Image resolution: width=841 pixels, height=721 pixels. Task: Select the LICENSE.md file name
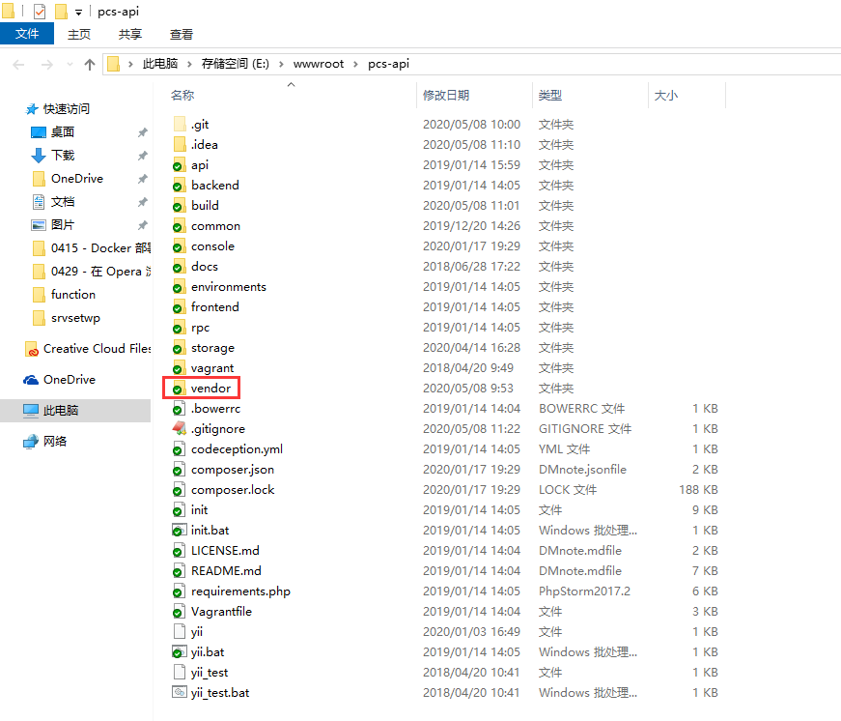point(225,551)
